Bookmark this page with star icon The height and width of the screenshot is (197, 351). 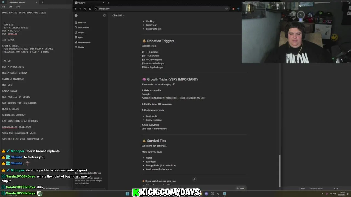point(227,9)
